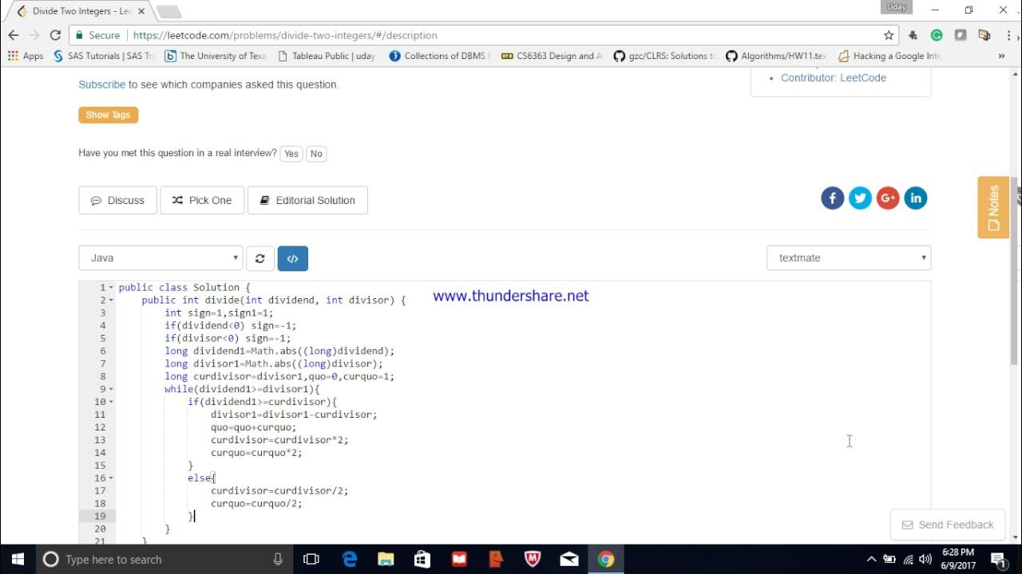Open the Action Center notification icon
Viewport: 1022px width, 574px height.
click(x=998, y=559)
